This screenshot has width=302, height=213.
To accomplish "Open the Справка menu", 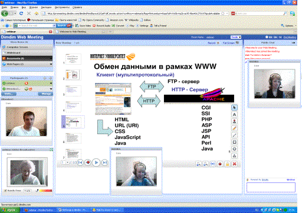I will tap(77, 7).
